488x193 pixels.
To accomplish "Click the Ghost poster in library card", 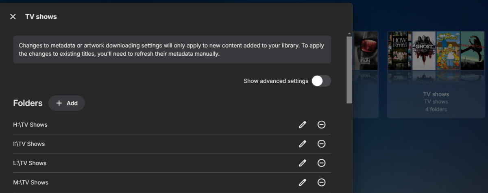I will point(424,51).
